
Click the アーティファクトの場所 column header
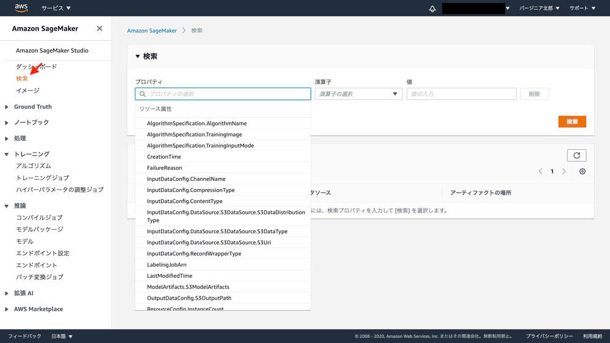481,193
